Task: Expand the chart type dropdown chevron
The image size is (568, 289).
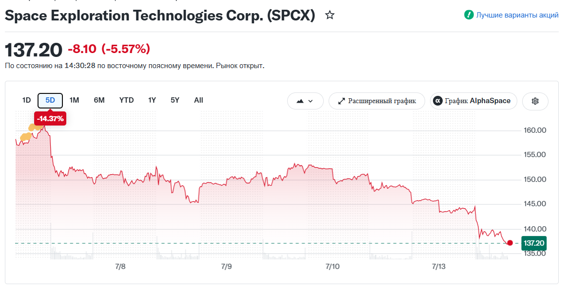Action: tap(311, 101)
